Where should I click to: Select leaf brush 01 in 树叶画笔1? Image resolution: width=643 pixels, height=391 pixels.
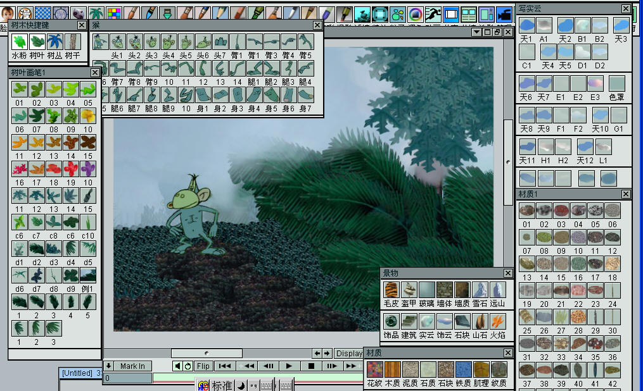(19, 89)
